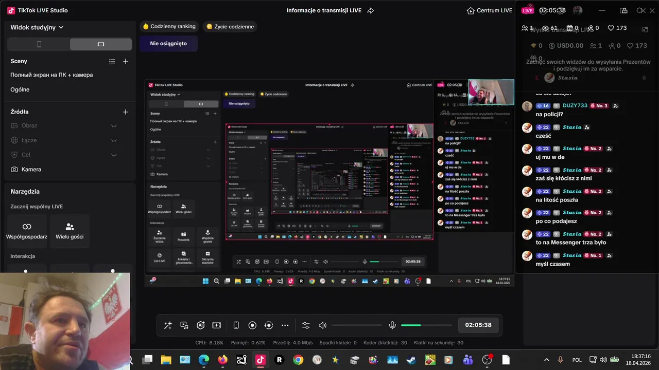Click the Współgospodarz co-host tile
The height and width of the screenshot is (370, 659).
pyautogui.click(x=27, y=231)
